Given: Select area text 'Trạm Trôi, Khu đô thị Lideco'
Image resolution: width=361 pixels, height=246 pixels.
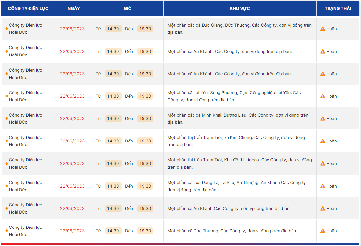Looking at the screenshot, I should click(x=230, y=160).
